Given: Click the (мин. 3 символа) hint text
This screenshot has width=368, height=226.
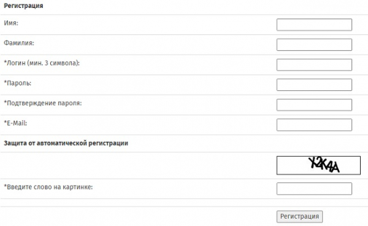Looking at the screenshot, I should (53, 63).
